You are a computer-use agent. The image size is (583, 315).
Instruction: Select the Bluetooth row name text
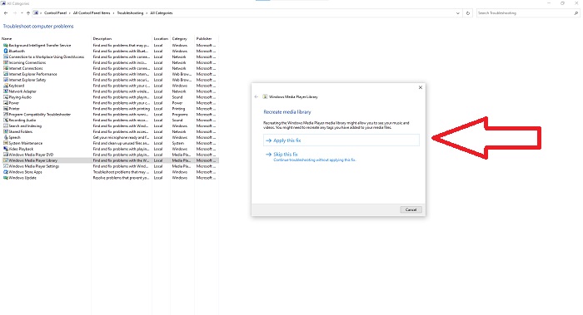(x=17, y=52)
